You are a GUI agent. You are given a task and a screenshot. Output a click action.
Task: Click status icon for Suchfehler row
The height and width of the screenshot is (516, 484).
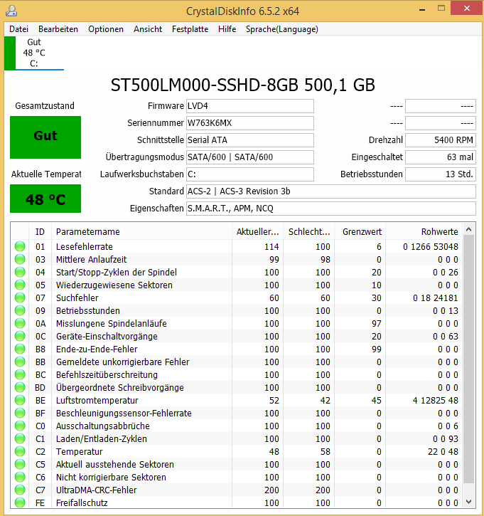coord(20,298)
